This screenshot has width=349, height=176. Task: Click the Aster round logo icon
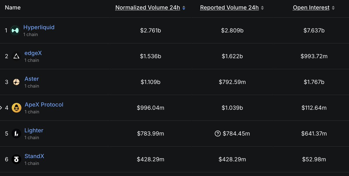pos(17,82)
